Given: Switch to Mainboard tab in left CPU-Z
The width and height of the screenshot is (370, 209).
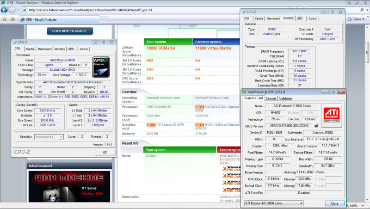Looking at the screenshot, I should tap(44, 49).
